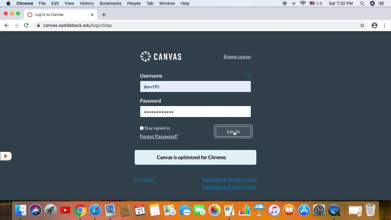The width and height of the screenshot is (391, 220).
Task: Open Keynote from the Dock
Action: tap(259, 210)
